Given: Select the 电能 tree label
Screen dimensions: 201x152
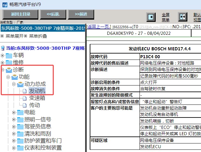Looking at the screenshot, I should pos(30,112).
